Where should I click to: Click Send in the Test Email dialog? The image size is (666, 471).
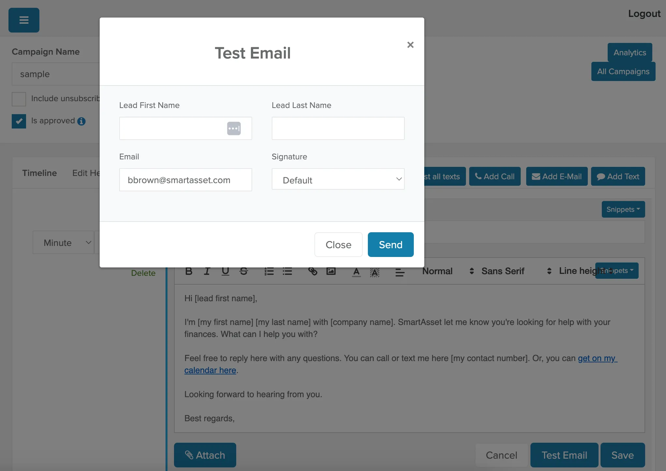coord(391,245)
